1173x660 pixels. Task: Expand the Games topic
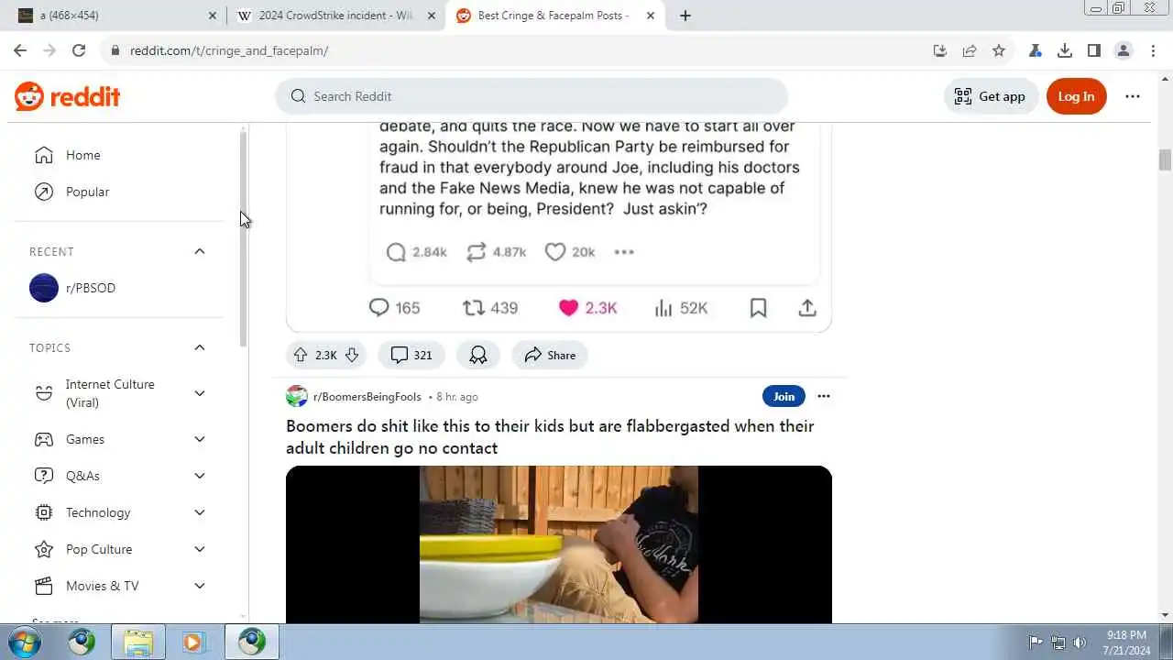(x=200, y=439)
